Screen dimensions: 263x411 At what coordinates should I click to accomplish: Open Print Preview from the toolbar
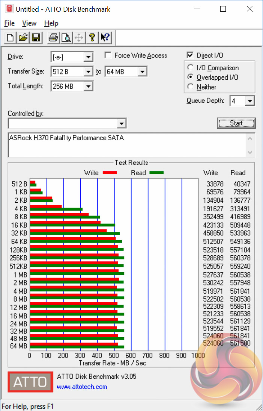[66, 38]
